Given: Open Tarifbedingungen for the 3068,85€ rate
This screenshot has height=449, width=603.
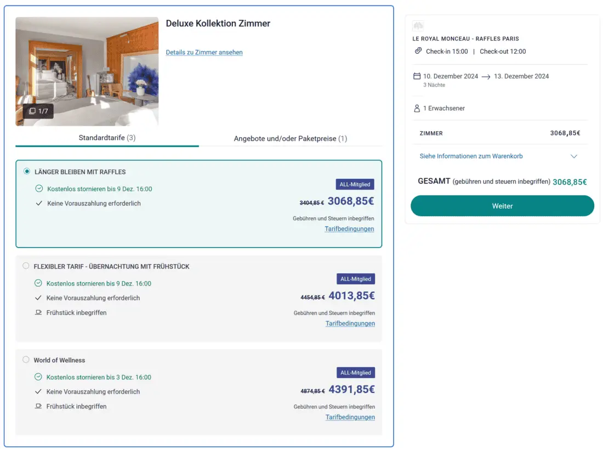Looking at the screenshot, I should click(349, 229).
